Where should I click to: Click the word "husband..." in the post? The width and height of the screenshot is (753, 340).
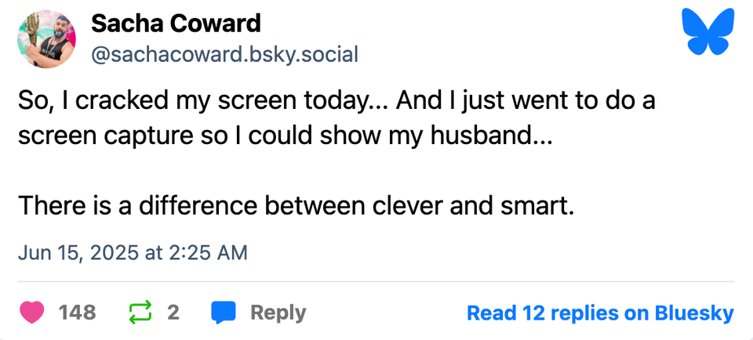(492, 136)
